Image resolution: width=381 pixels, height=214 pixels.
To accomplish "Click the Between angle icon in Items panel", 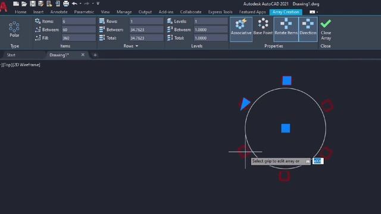I will [x=38, y=30].
